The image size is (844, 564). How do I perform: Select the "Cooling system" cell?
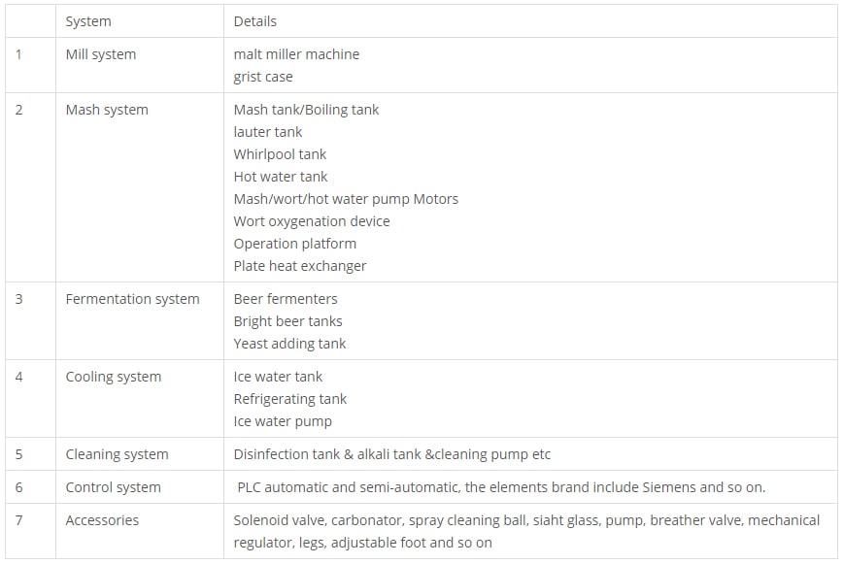114,377
